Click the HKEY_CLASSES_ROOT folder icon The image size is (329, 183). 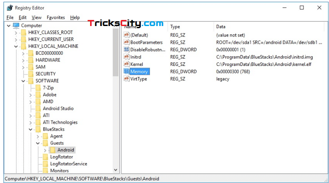24,33
